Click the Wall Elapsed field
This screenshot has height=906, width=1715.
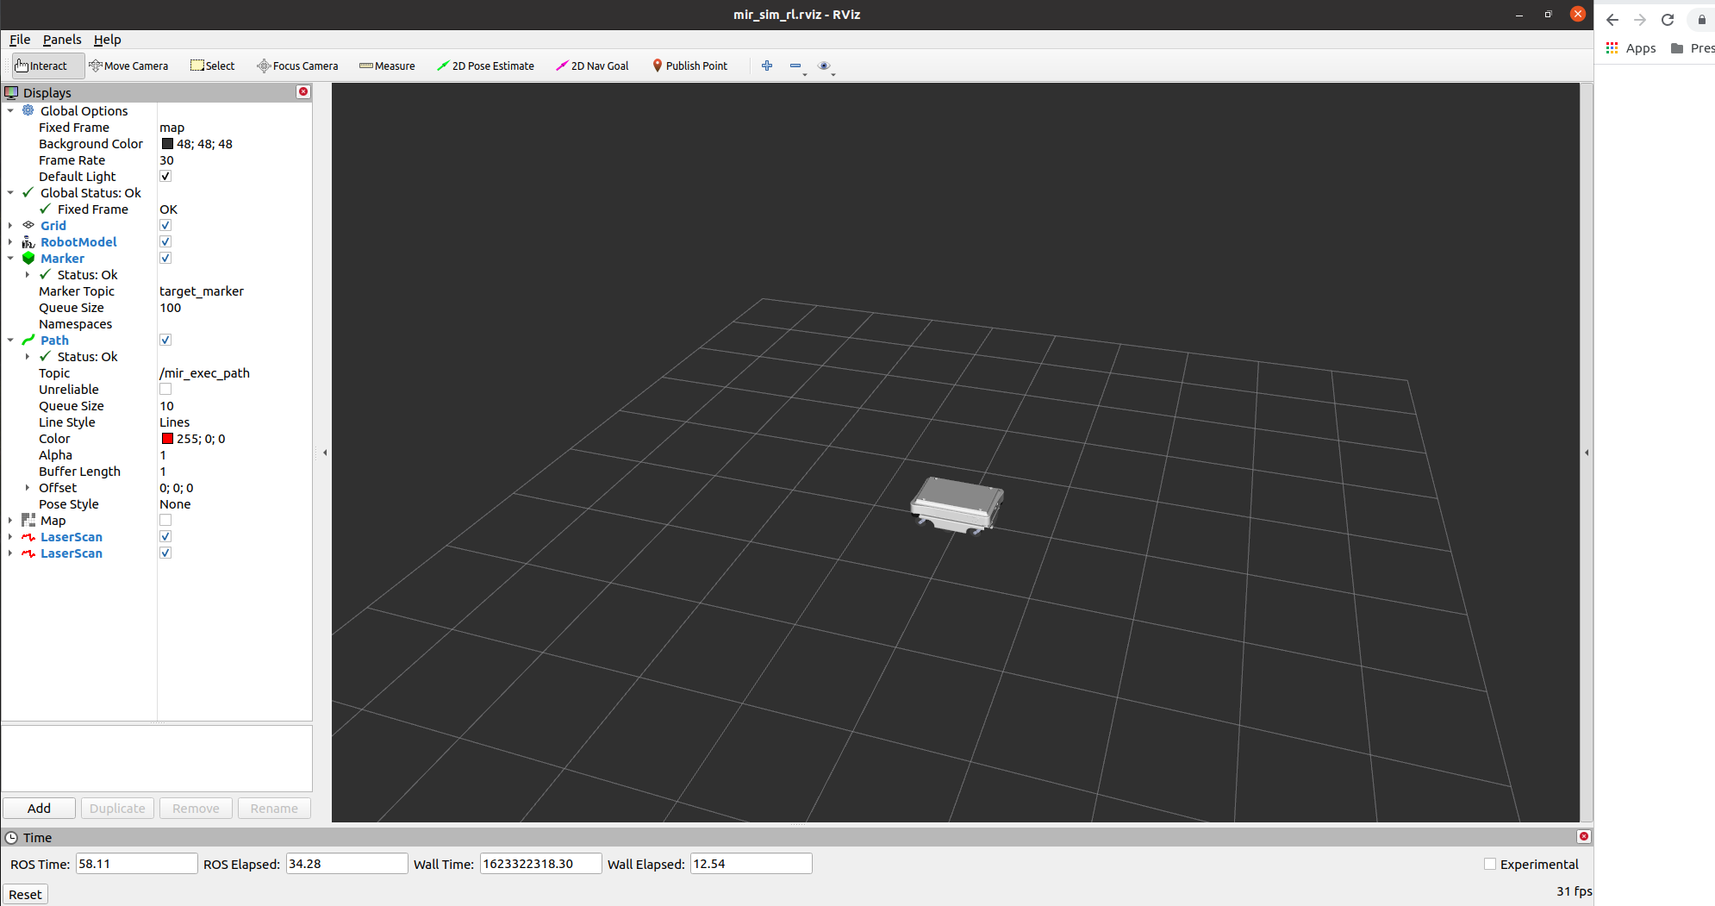click(751, 864)
